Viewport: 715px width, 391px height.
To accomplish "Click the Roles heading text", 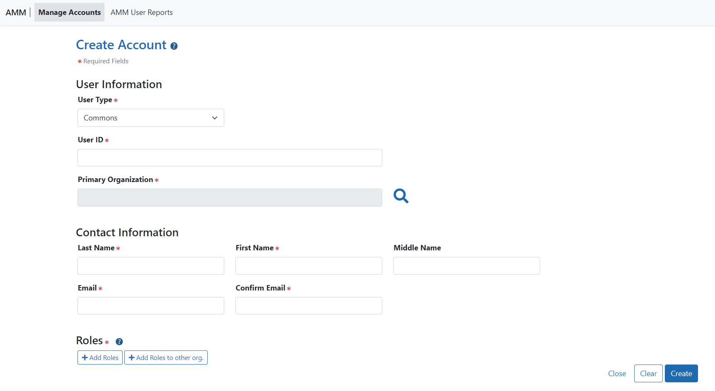I will 90,341.
